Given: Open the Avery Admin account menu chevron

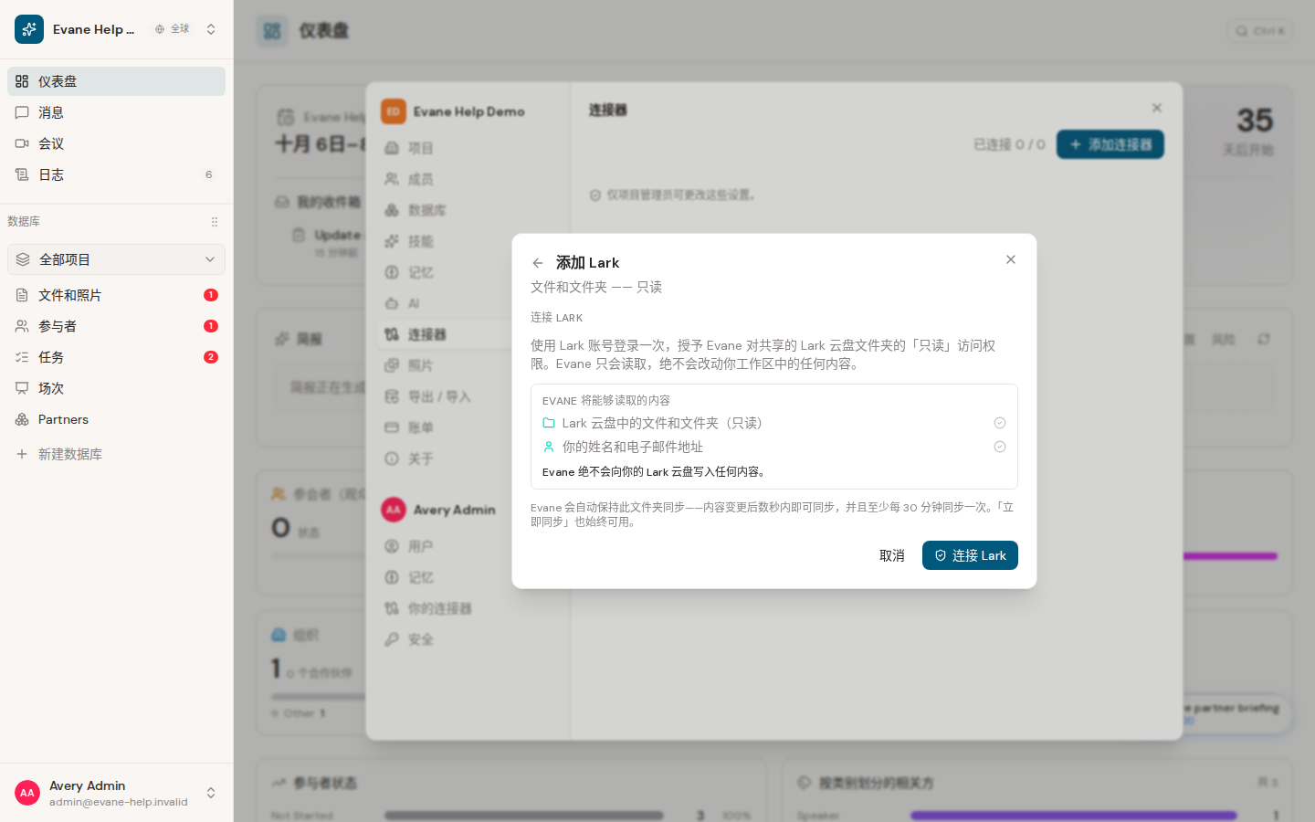Looking at the screenshot, I should (211, 793).
